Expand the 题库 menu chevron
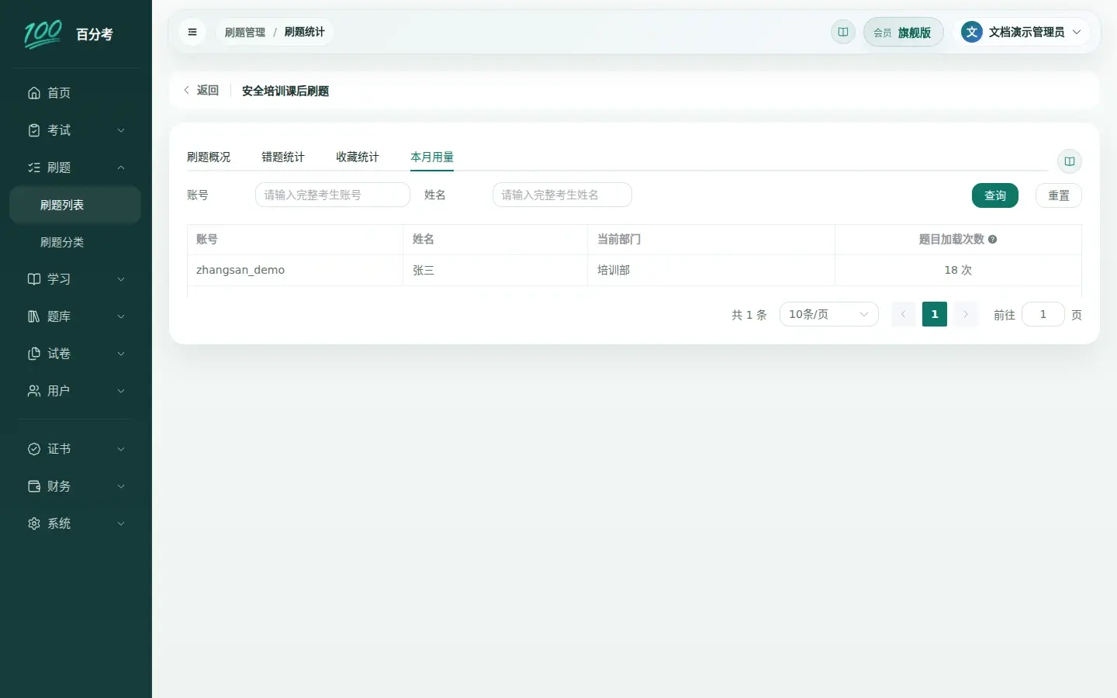The height and width of the screenshot is (698, 1117). (121, 316)
